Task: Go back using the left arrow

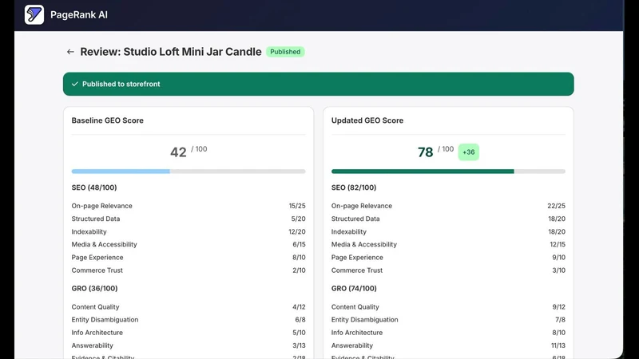Action: point(70,52)
